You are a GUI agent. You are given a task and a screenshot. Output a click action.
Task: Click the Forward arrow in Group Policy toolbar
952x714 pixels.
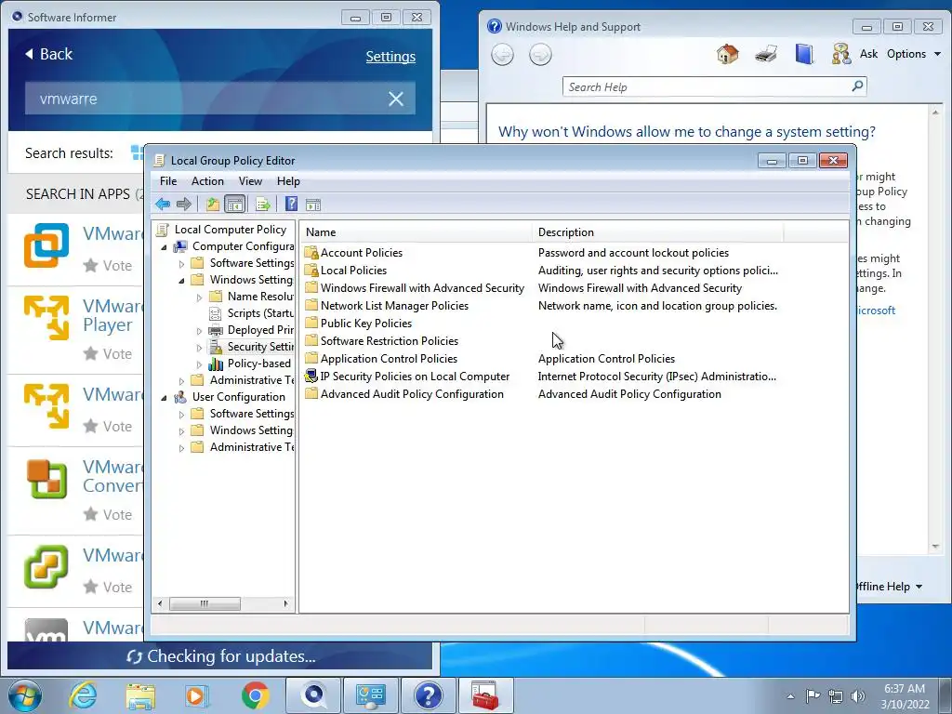coord(183,204)
